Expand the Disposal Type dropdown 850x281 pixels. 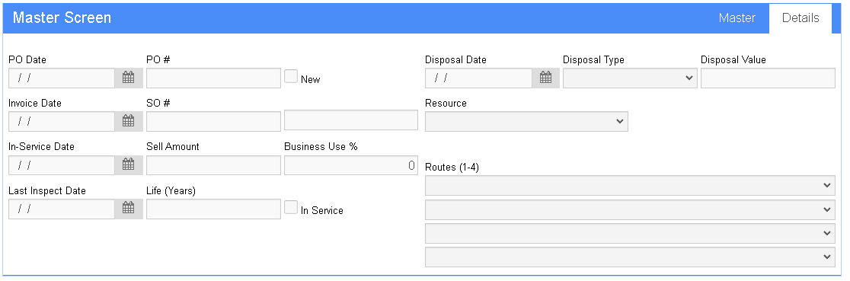click(630, 78)
